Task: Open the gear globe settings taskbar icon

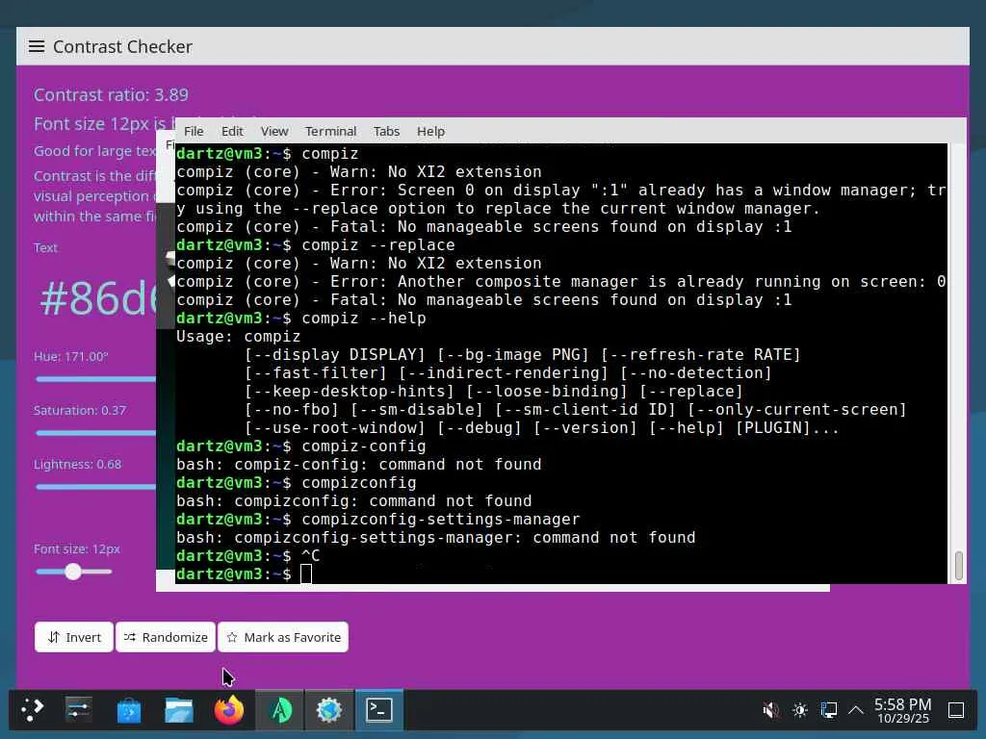Action: click(329, 710)
